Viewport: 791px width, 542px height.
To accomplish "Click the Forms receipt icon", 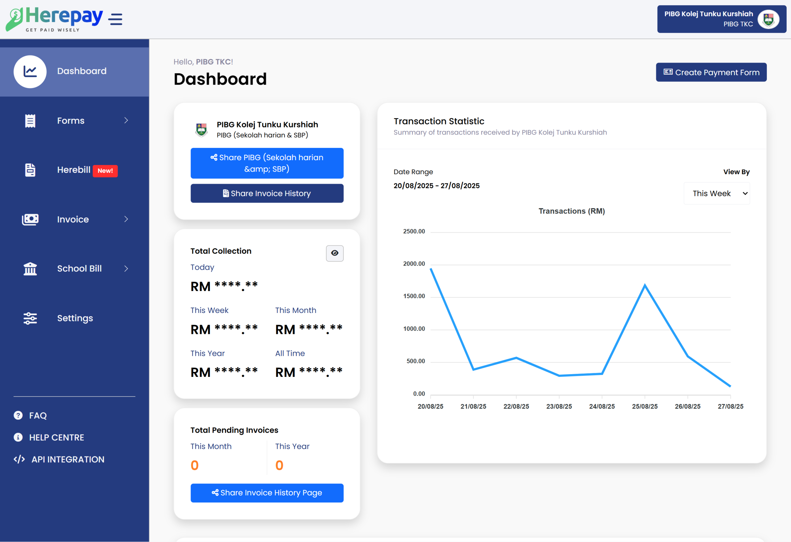I will pos(30,121).
